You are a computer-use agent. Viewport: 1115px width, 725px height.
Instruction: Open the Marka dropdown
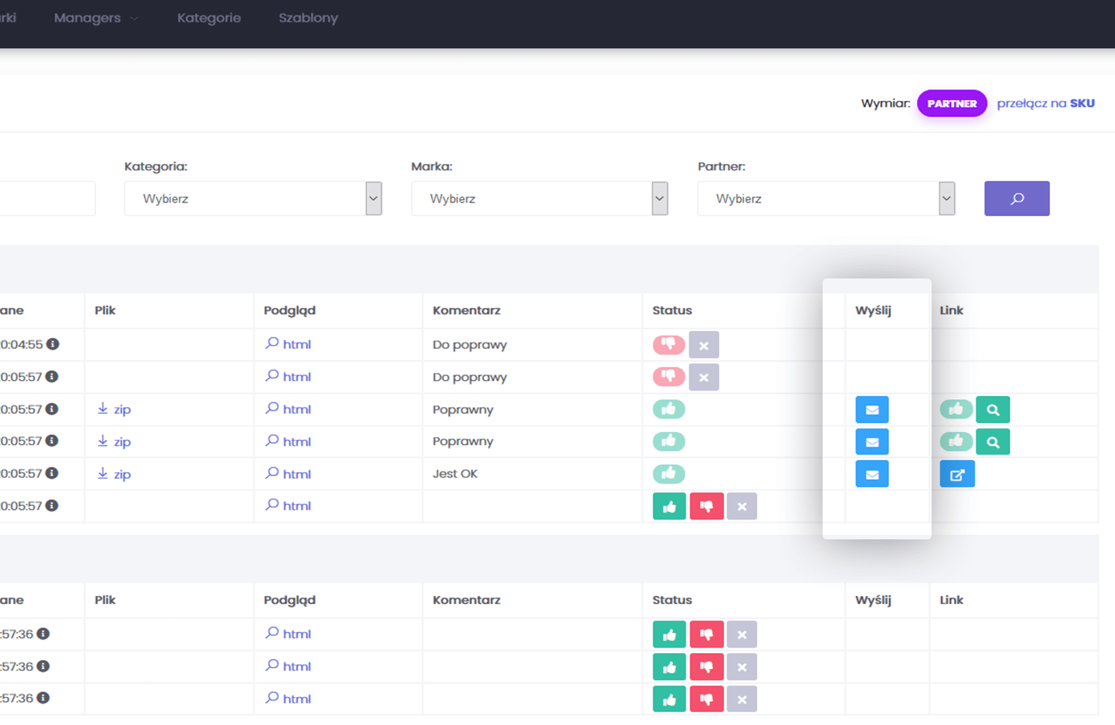coord(540,198)
